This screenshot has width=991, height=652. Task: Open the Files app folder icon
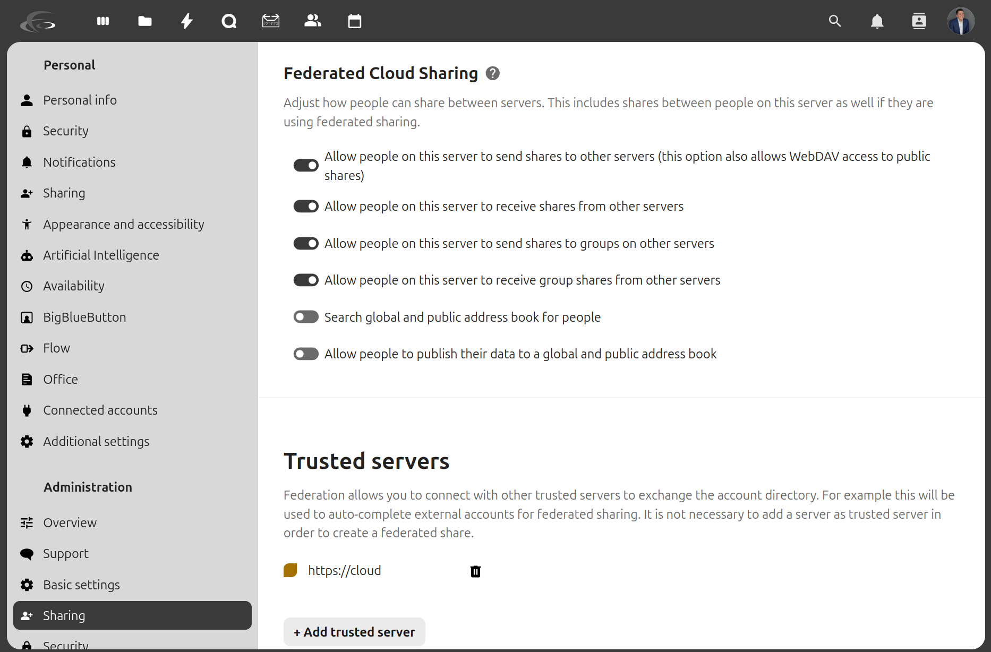click(x=145, y=21)
